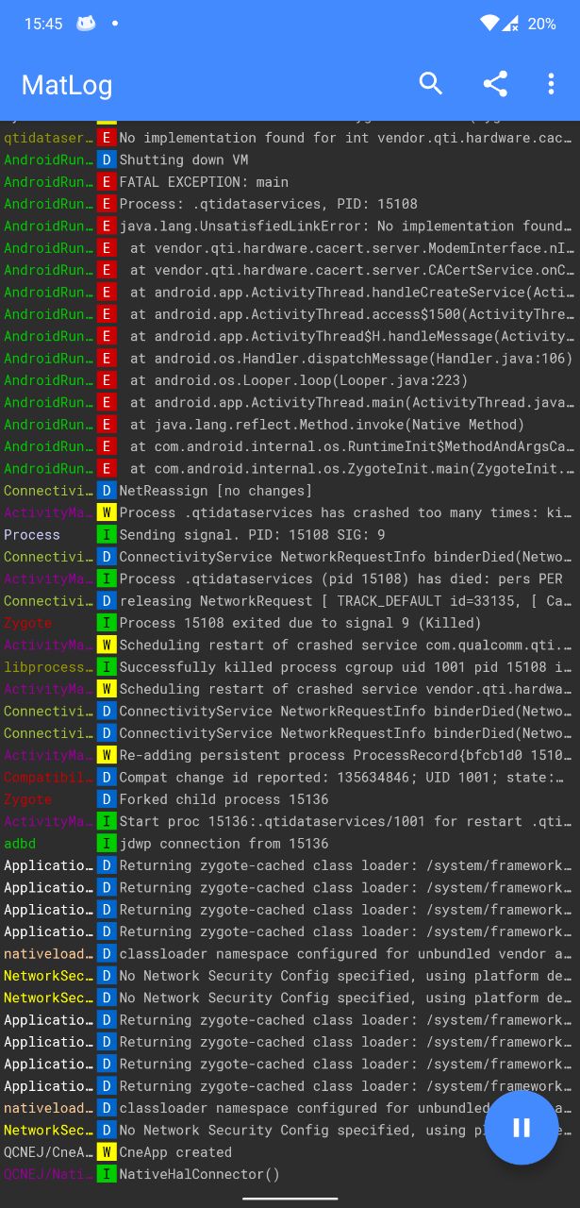Tap the adbd tag label

coord(20,844)
